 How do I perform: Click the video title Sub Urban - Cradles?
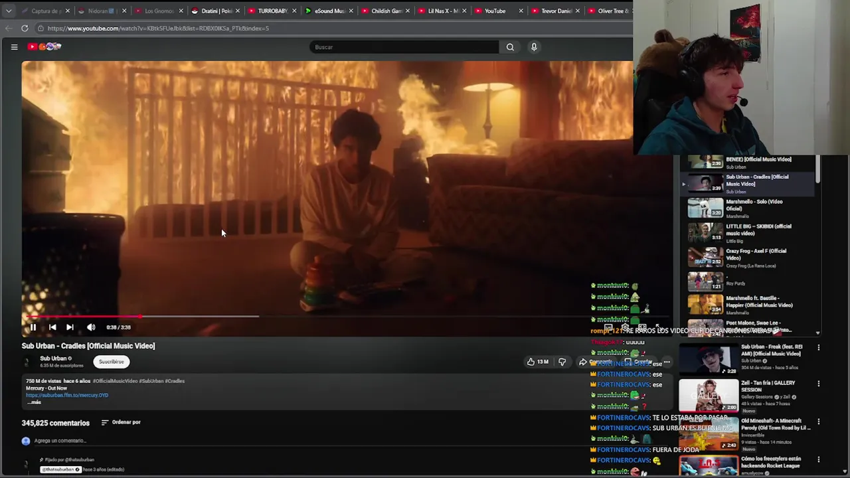[x=88, y=346]
